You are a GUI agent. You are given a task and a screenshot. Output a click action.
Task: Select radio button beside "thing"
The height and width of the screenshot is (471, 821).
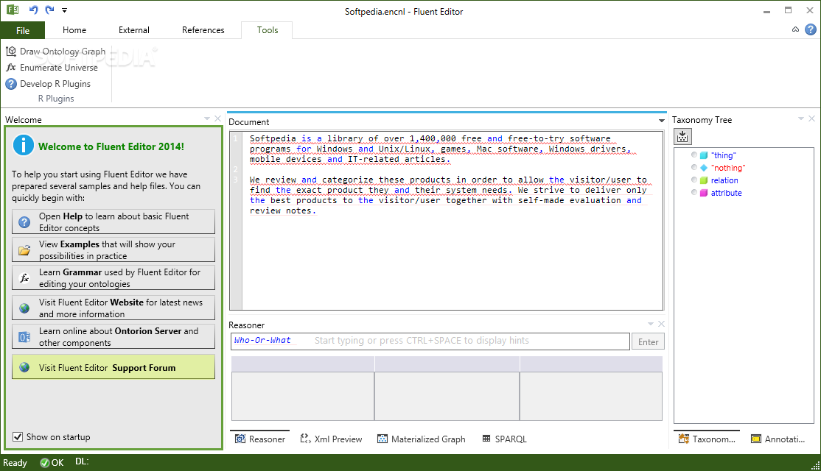point(694,155)
